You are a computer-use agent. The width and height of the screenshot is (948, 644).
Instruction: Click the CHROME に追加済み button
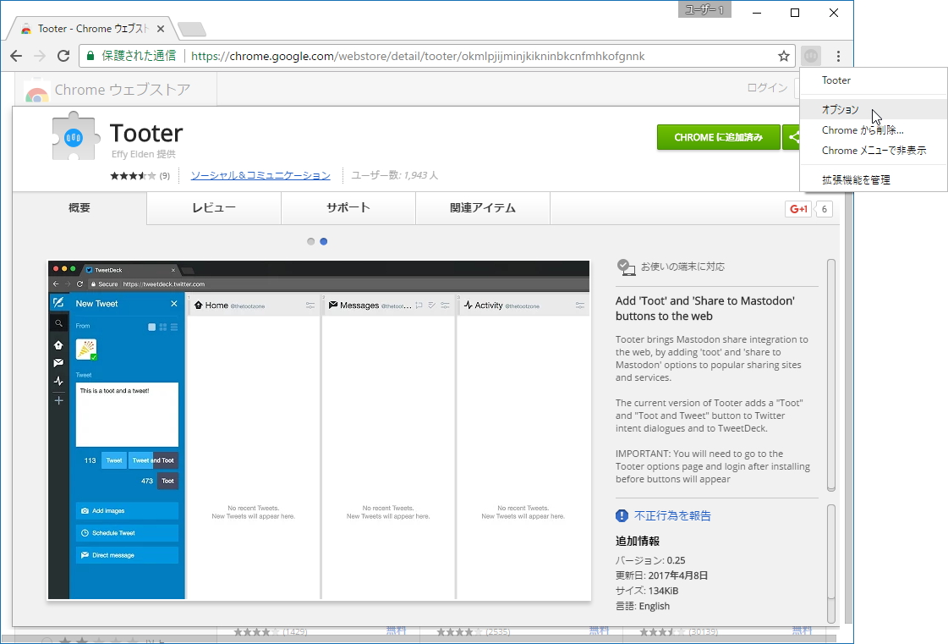pyautogui.click(x=718, y=136)
